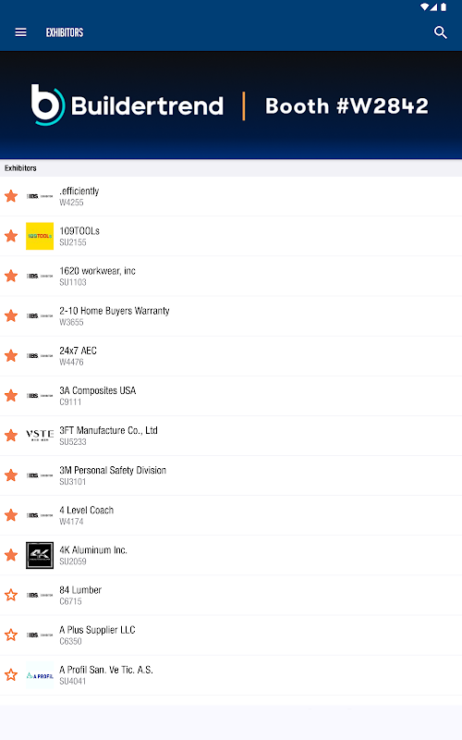462x740 pixels.
Task: Remove 3A Composites USA from favorites
Action: click(x=11, y=396)
